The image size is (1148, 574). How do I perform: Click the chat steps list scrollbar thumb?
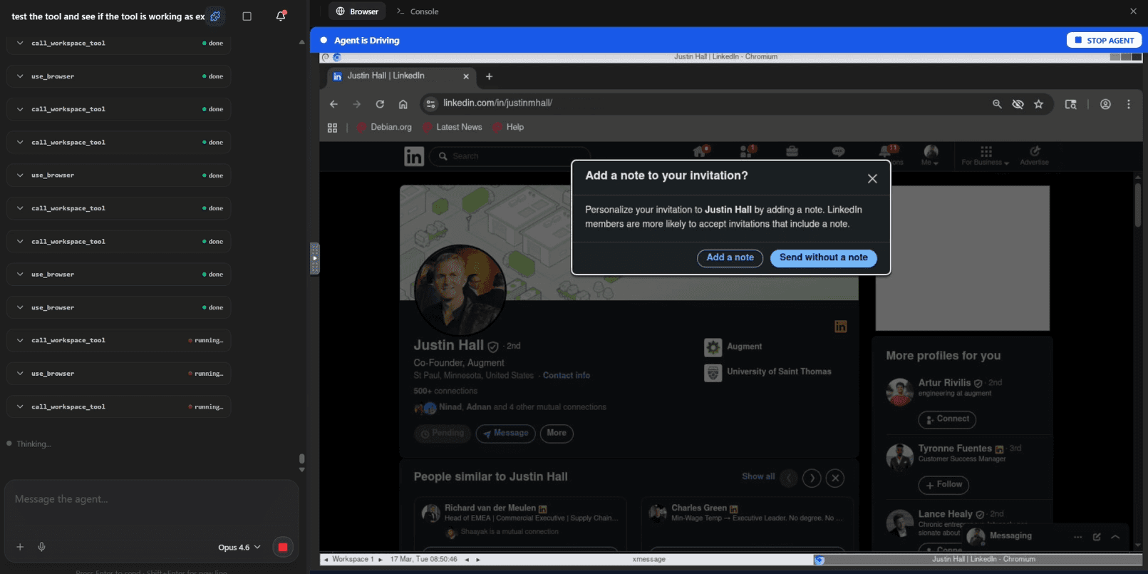(x=301, y=458)
